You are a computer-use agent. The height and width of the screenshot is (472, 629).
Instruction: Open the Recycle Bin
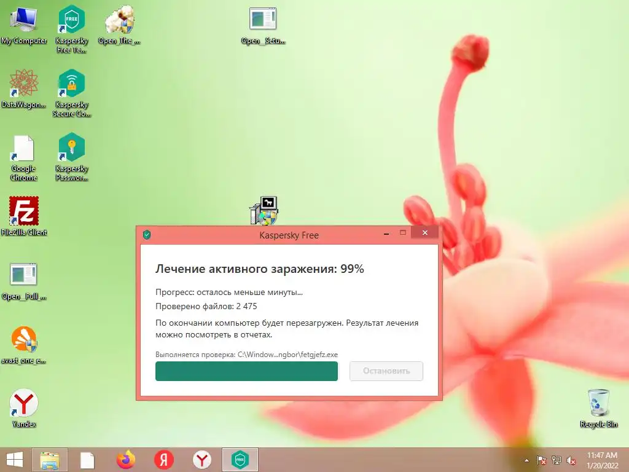click(x=598, y=408)
